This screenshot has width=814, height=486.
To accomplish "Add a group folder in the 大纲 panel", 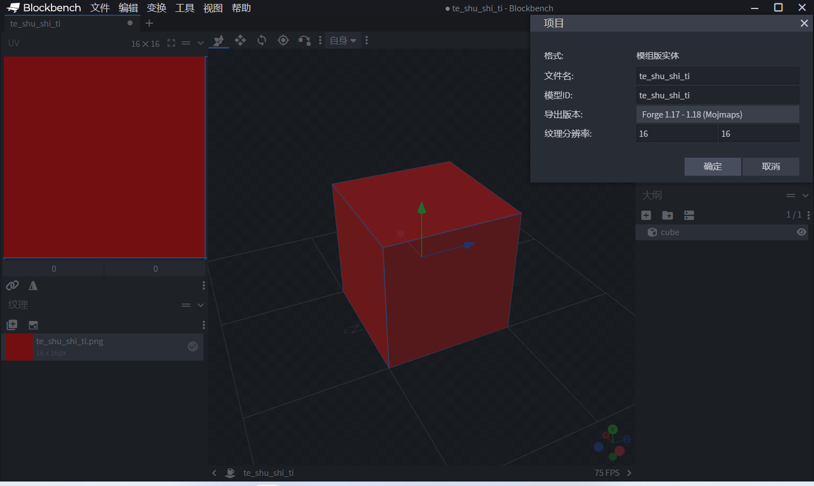I will coord(668,215).
